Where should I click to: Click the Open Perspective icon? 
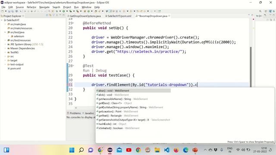tap(266, 11)
